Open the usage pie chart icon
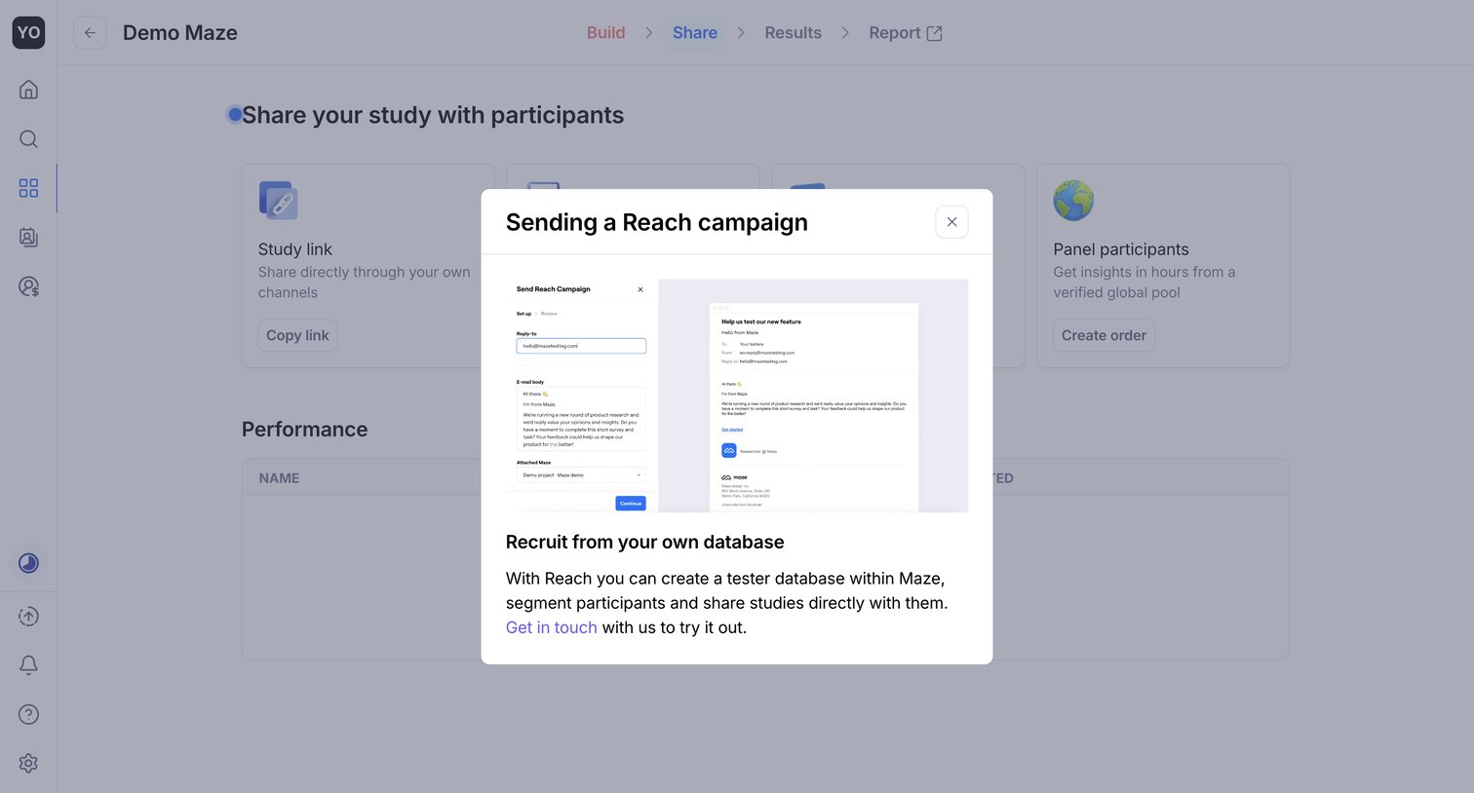The image size is (1474, 793). [28, 563]
